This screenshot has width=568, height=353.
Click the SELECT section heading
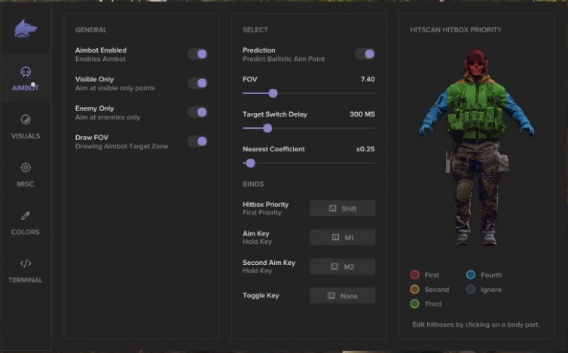255,29
